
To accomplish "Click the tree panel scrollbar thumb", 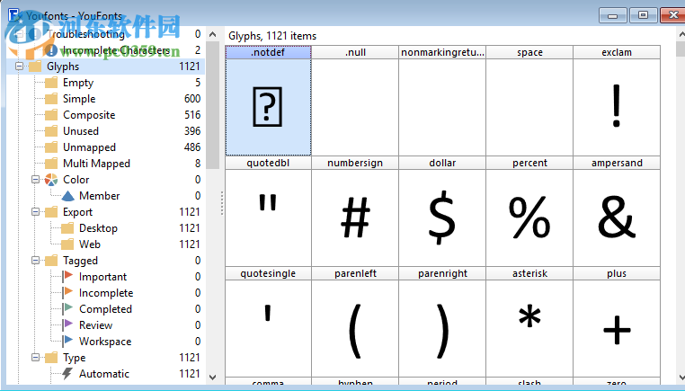I will [213, 105].
